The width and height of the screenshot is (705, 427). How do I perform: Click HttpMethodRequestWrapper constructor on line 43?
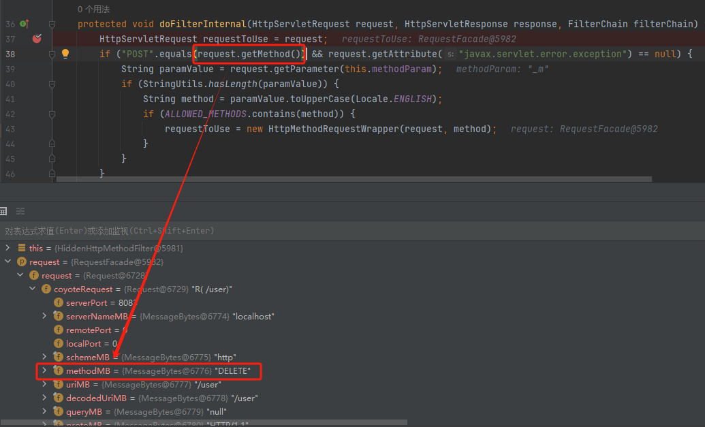coord(333,129)
